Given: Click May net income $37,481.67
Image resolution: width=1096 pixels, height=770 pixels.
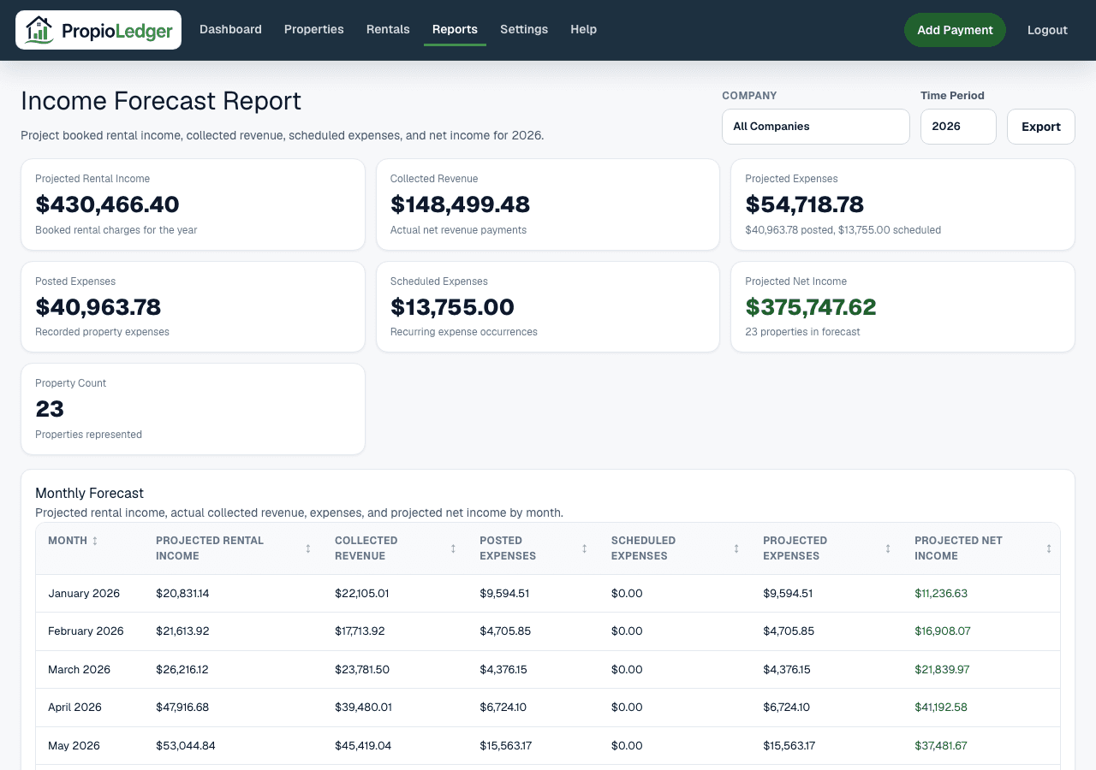Looking at the screenshot, I should click(x=941, y=746).
